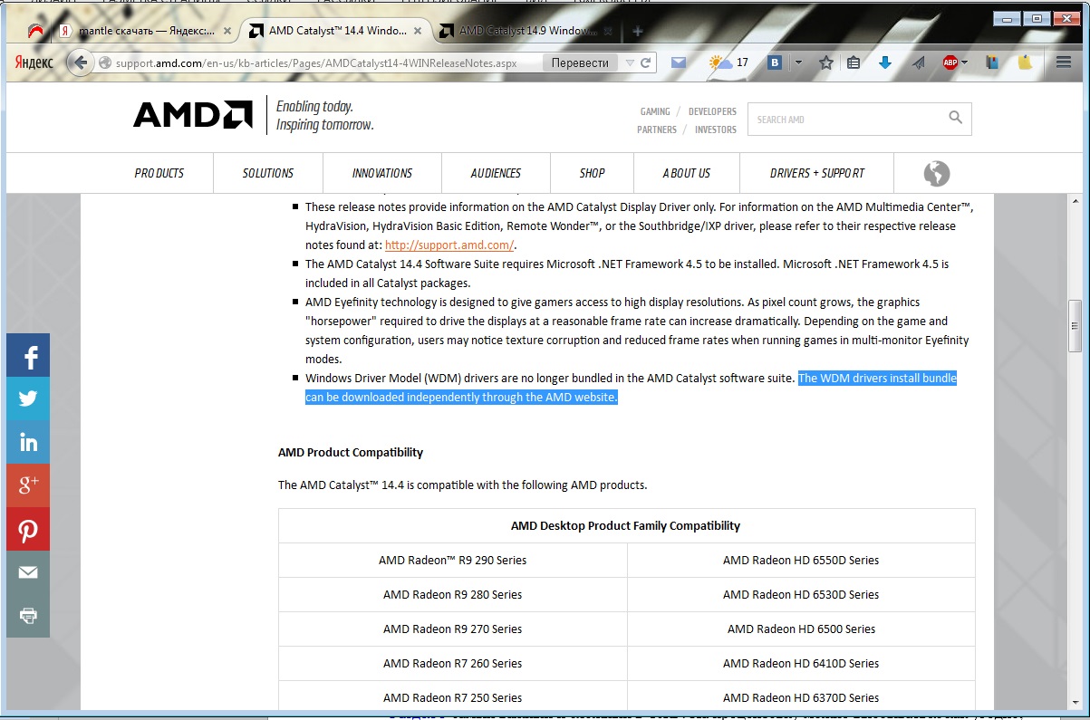Follow the PARTNERS link
Image resolution: width=1090 pixels, height=720 pixels.
coord(657,130)
